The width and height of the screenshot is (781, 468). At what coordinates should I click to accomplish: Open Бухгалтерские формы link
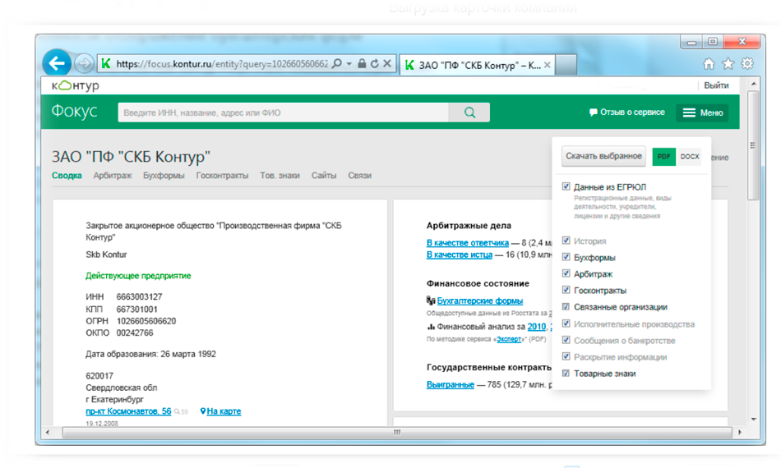coord(479,301)
